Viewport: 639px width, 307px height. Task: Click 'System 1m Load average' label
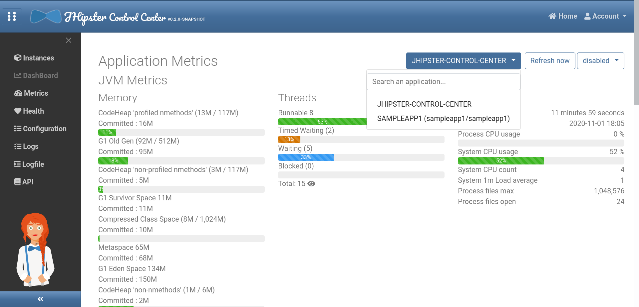[x=497, y=180]
